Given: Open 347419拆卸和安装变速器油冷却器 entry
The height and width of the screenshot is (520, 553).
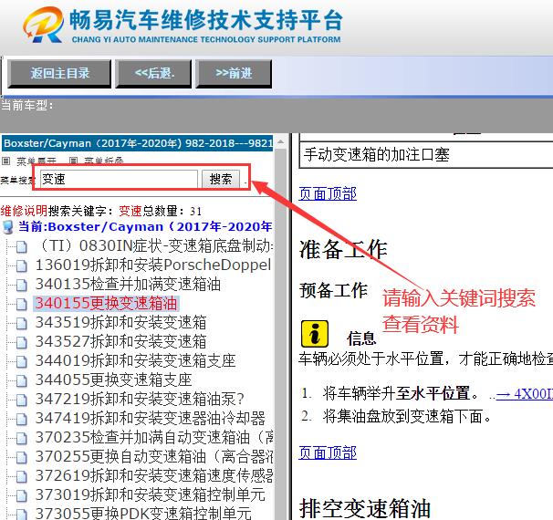Looking at the screenshot, I should click(x=151, y=418).
